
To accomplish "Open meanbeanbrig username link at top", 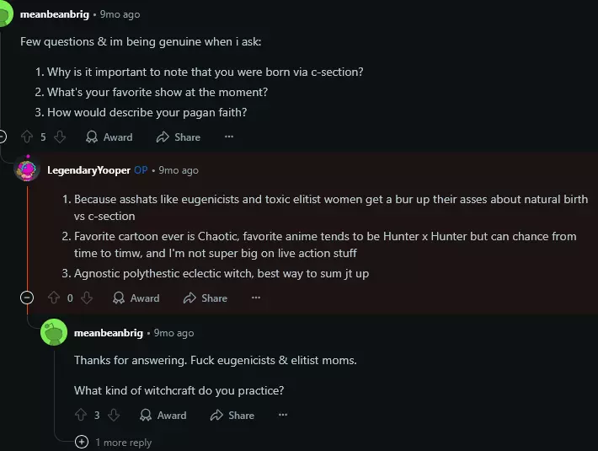I will [54, 14].
